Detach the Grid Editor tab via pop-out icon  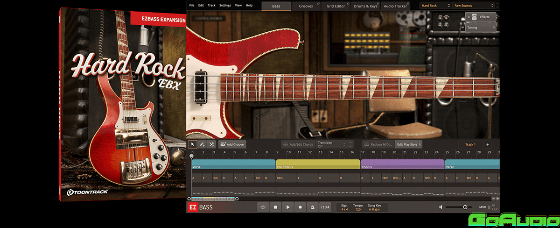coord(347,3)
